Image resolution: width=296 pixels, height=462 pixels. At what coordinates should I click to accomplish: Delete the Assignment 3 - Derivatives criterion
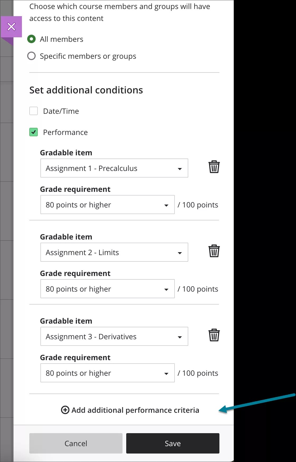tap(214, 335)
